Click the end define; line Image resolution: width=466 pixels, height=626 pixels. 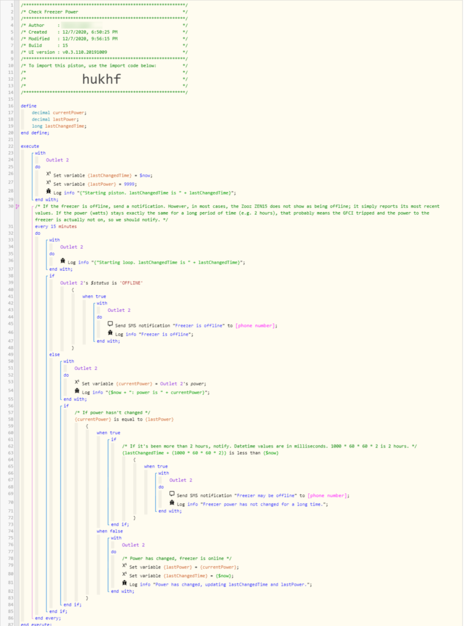(x=35, y=133)
